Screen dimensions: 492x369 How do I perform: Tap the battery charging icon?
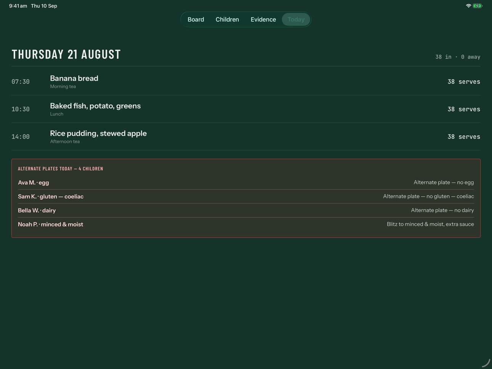(478, 6)
